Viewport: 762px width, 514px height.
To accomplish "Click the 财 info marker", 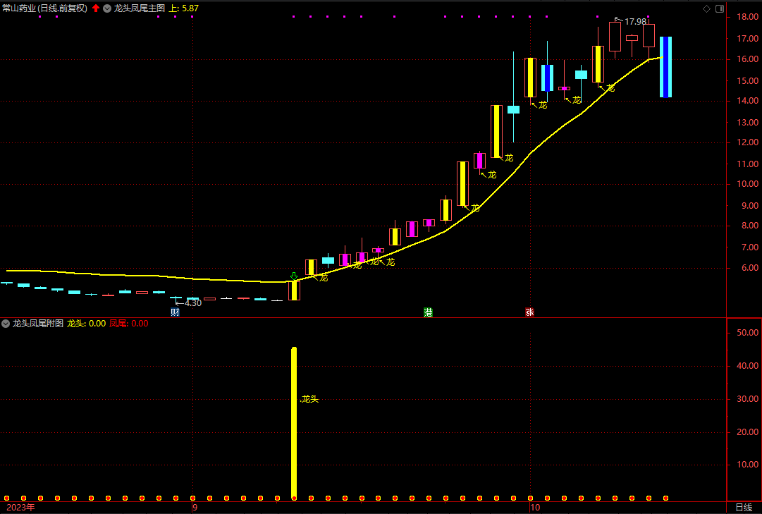I will 175,312.
